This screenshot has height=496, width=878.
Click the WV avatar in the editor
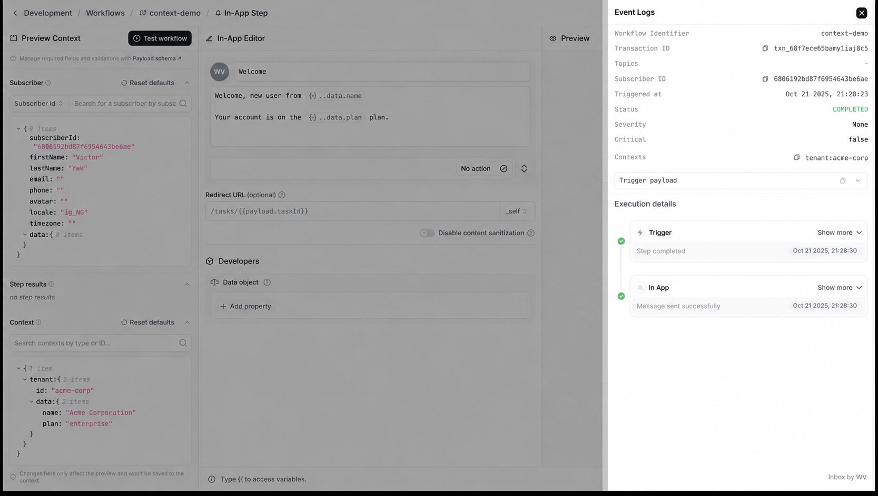220,72
